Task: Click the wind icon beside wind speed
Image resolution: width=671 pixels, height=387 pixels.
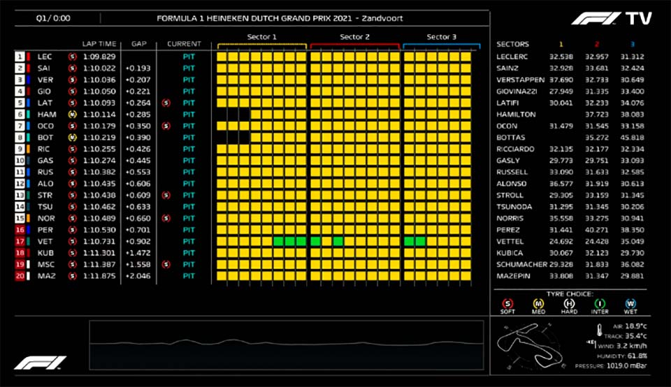Action: 591,344
